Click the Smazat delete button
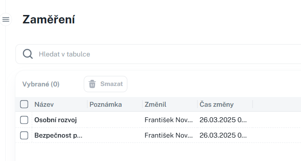301x161 pixels. (105, 84)
